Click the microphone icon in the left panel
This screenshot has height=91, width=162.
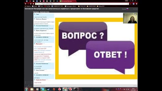[x=29, y=85]
